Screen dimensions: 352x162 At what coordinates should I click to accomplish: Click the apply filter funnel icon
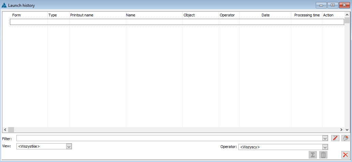point(335,138)
